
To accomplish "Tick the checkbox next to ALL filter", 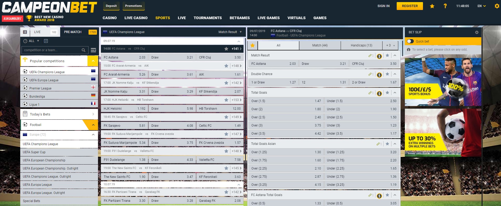I will click(46, 41).
